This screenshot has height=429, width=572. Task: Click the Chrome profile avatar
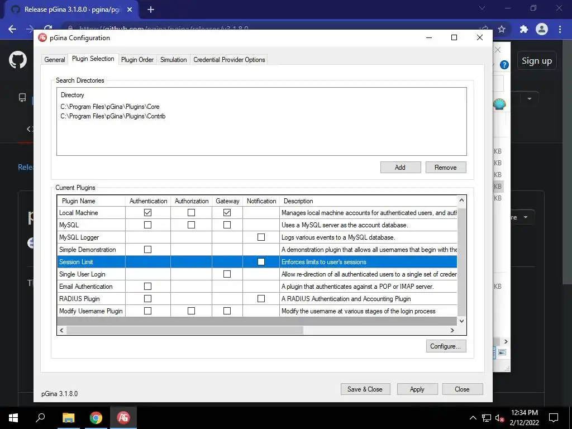[x=542, y=29]
